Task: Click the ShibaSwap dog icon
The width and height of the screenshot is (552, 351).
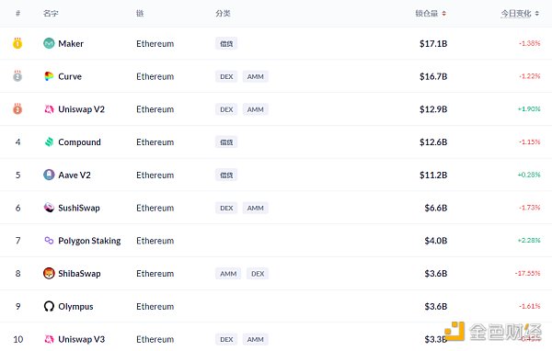Action: [x=49, y=273]
